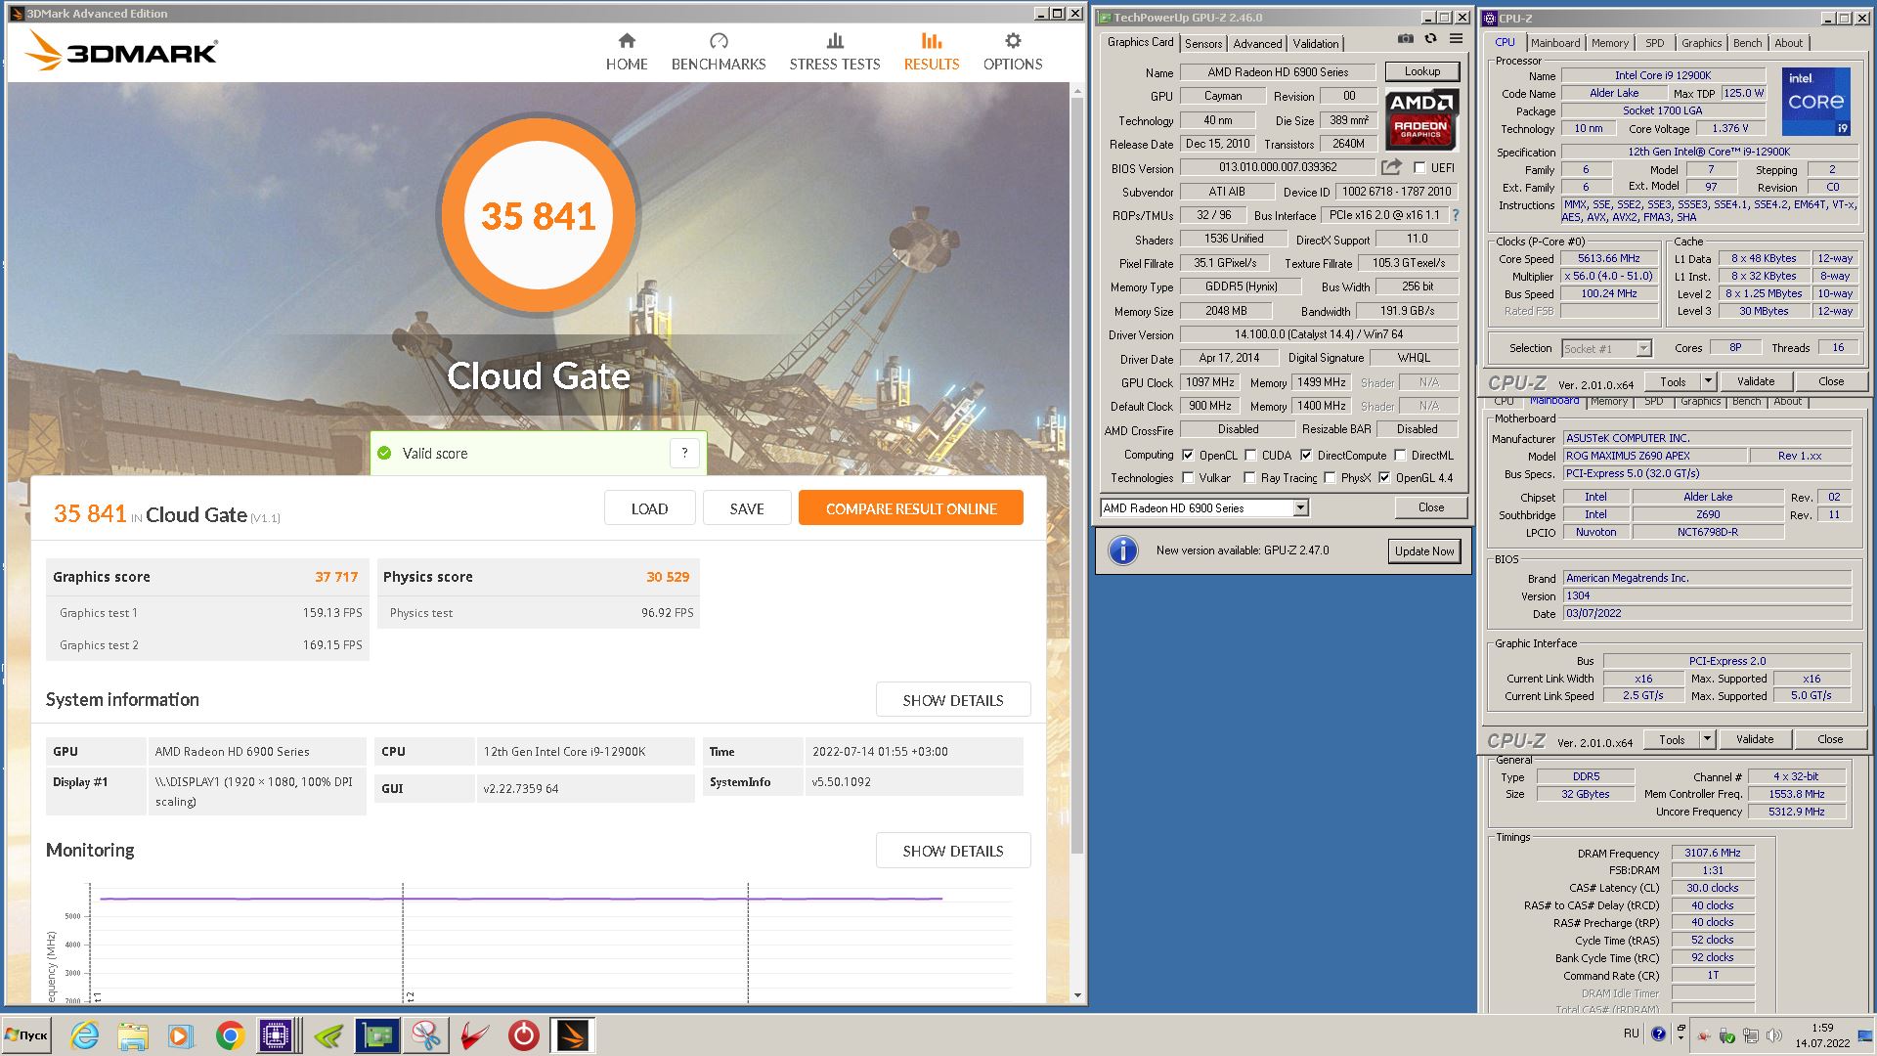Toggle Vulkan checkbox in GPU-Z
The image size is (1877, 1056).
pos(1188,477)
